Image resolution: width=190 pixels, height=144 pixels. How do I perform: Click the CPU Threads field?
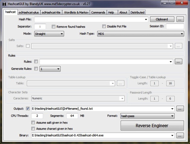(x=37, y=116)
